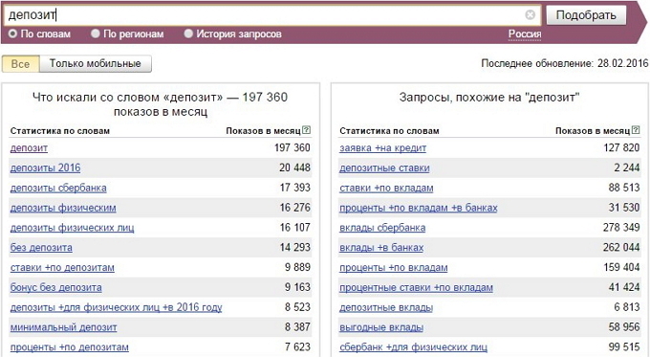Screen dimensions: 650x357
Task: Open the 'ставки +по вкладам' link
Action: tap(386, 188)
